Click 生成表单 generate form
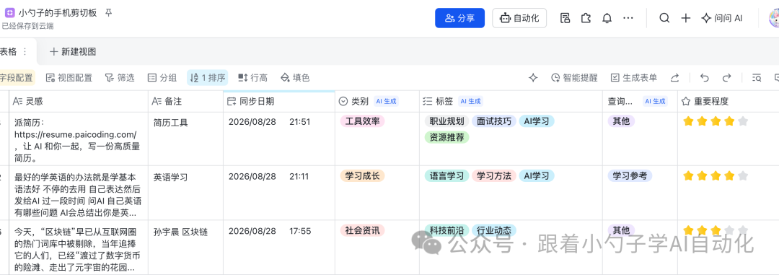This screenshot has width=779, height=275. pos(634,77)
